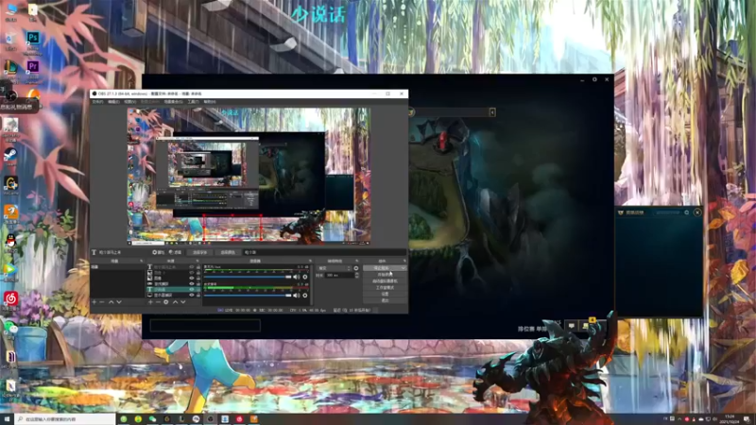The height and width of the screenshot is (425, 756).
Task: Remove the scene with the minus icon
Action: (102, 302)
